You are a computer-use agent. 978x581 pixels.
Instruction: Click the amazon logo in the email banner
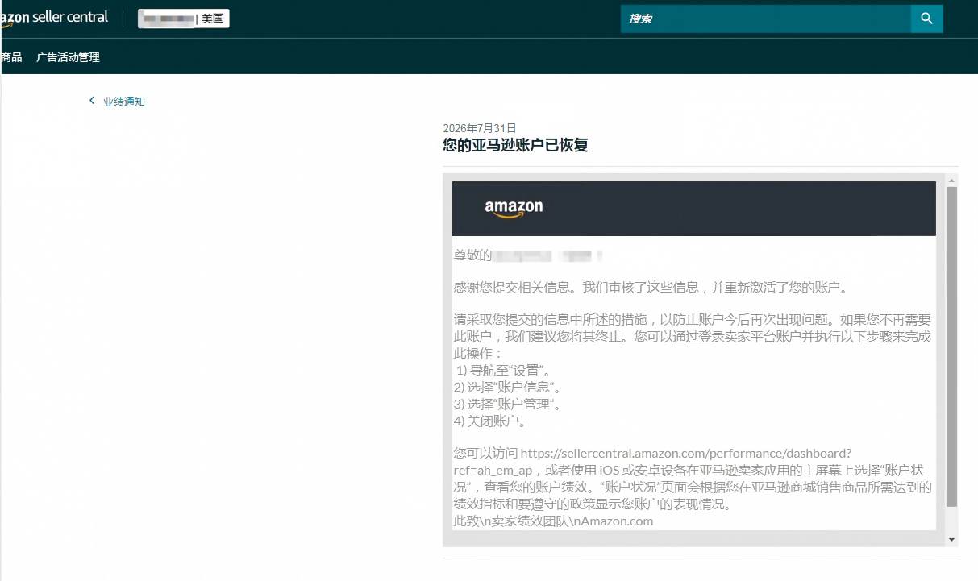pyautogui.click(x=514, y=208)
